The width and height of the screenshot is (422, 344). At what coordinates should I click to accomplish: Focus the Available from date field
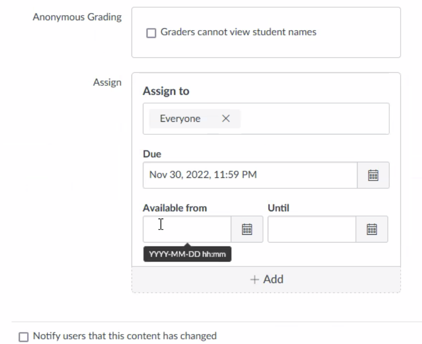tap(187, 229)
